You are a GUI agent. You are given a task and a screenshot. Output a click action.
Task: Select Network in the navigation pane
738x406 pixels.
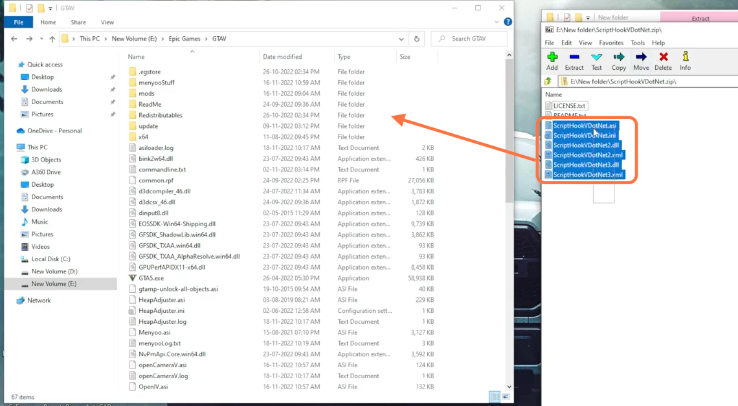tap(39, 300)
